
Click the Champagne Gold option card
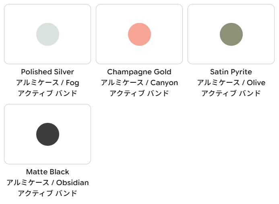(139, 34)
